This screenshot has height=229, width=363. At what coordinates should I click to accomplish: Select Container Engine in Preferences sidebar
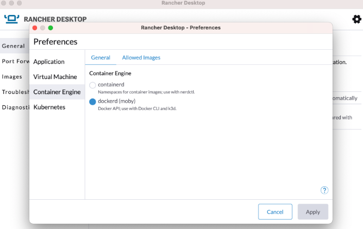tap(57, 92)
